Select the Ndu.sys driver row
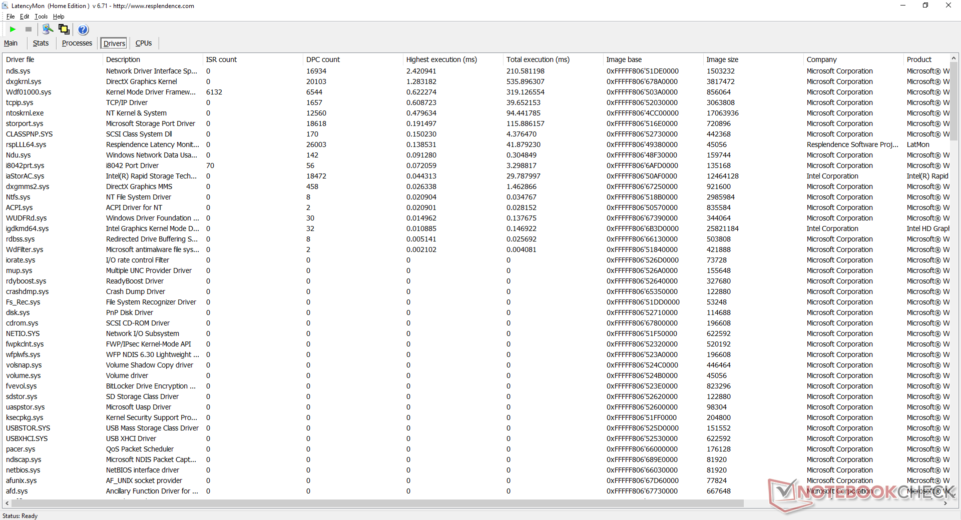 click(x=476, y=155)
